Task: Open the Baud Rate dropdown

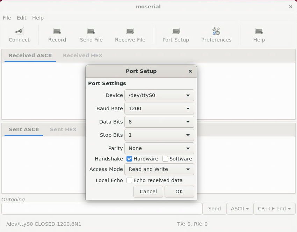Action: (x=159, y=108)
